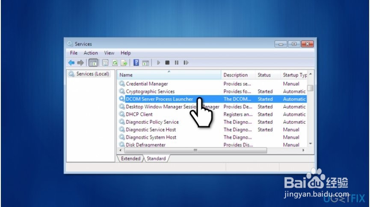
Task: Pause Service toolbar button
Action: point(177,63)
